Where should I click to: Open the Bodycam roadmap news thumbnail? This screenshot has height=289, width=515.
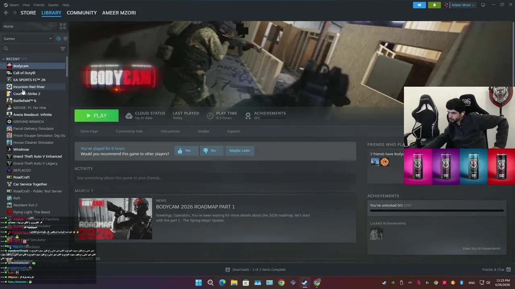click(x=115, y=219)
